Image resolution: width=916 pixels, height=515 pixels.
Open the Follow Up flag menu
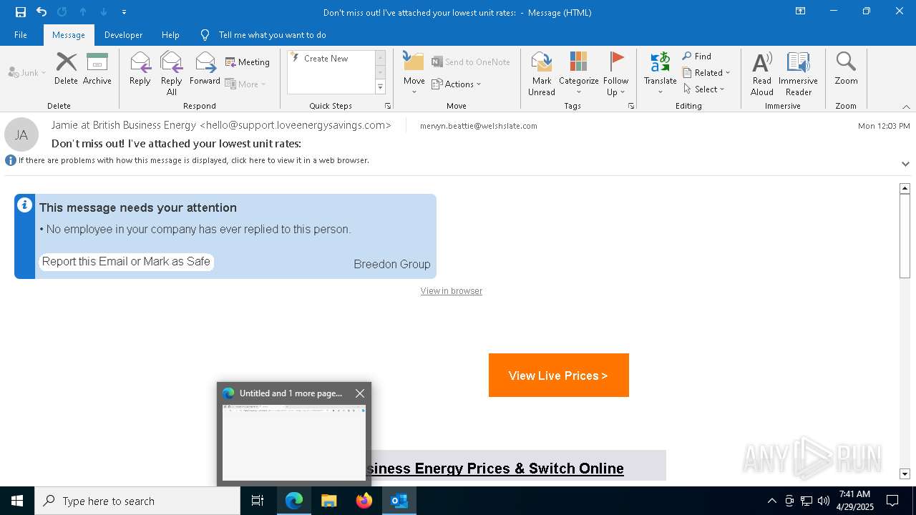(615, 74)
